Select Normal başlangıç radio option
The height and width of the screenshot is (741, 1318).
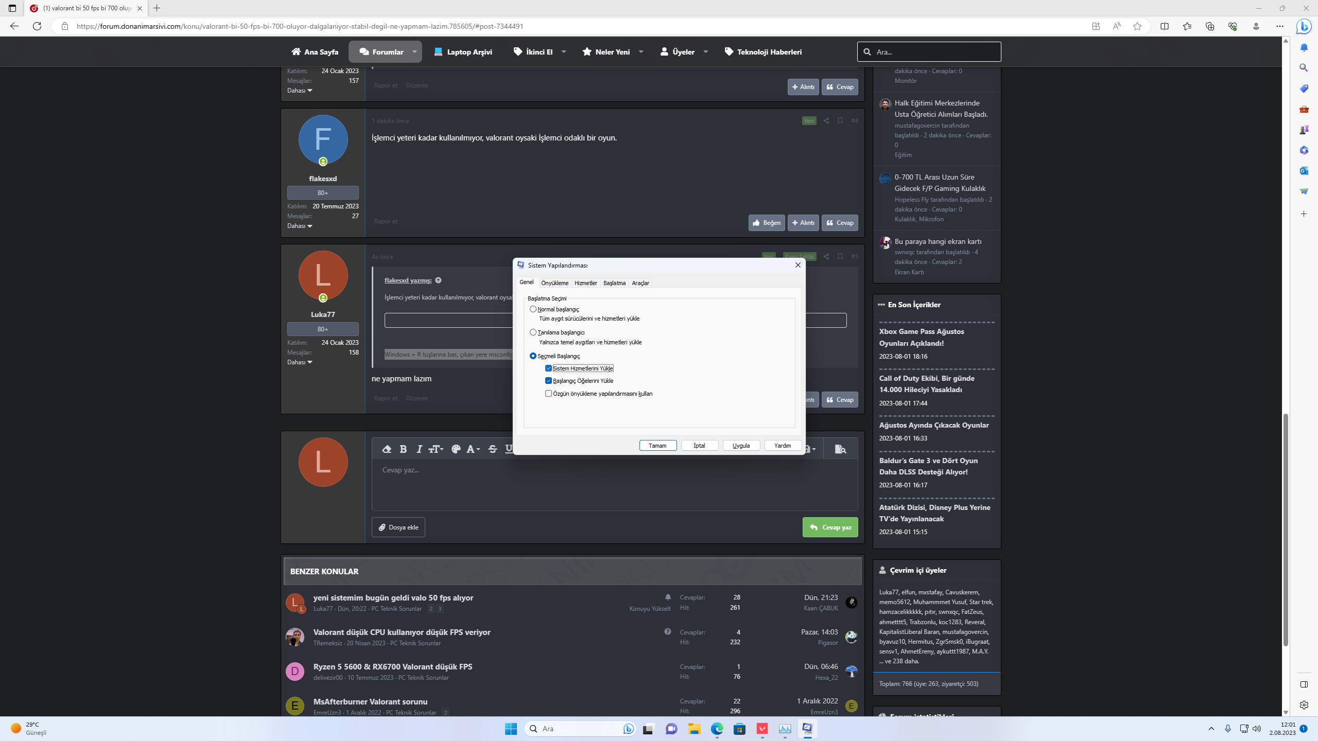533,309
